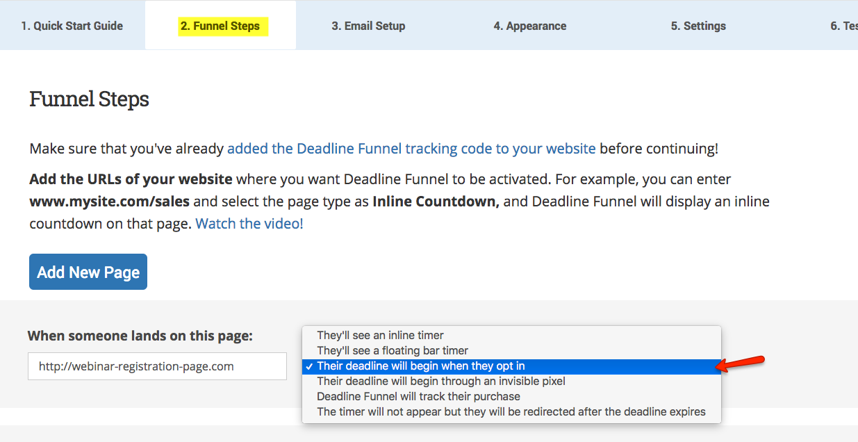Pick 'Their deadline will begin through an invisible pixel'
This screenshot has width=858, height=442.
(512, 381)
